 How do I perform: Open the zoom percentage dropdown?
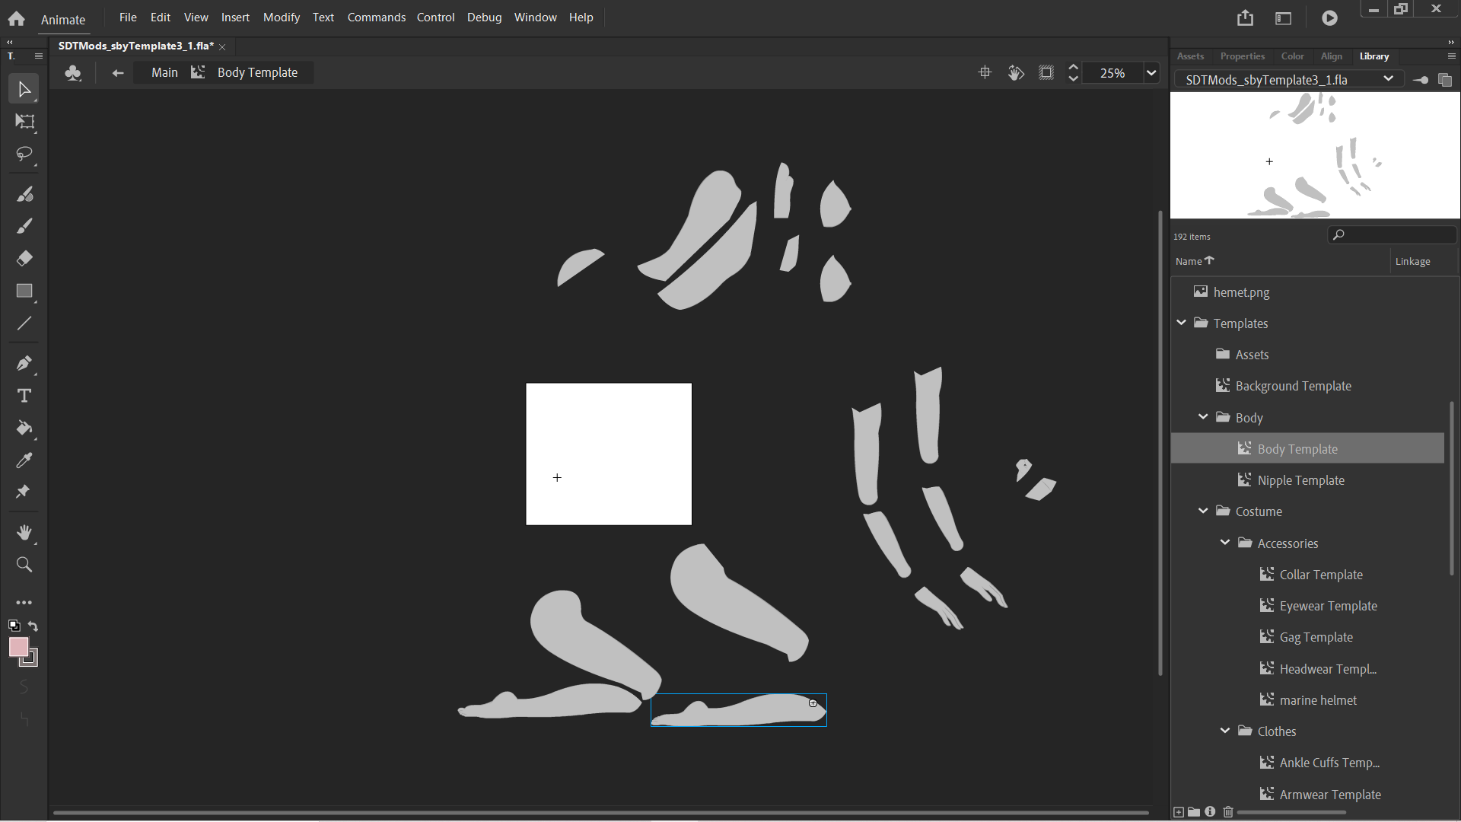(x=1151, y=73)
